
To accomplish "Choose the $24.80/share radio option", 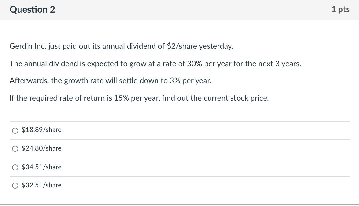I will tap(15, 149).
